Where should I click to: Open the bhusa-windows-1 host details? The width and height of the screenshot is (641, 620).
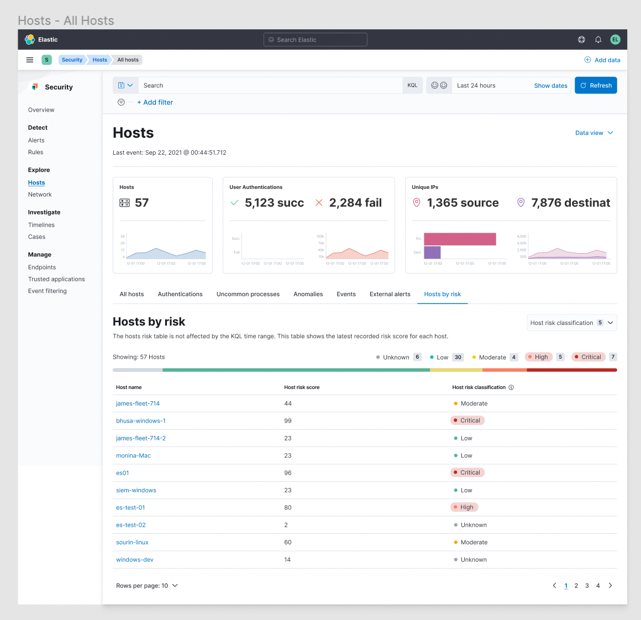coord(141,421)
